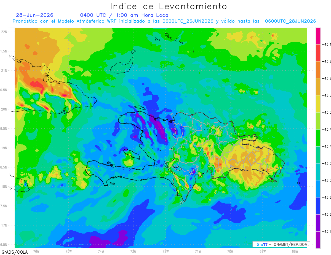This screenshot has height=255, width=331.
Task: Click the "Indice de Levantamiento" map title
Action: (168, 6)
